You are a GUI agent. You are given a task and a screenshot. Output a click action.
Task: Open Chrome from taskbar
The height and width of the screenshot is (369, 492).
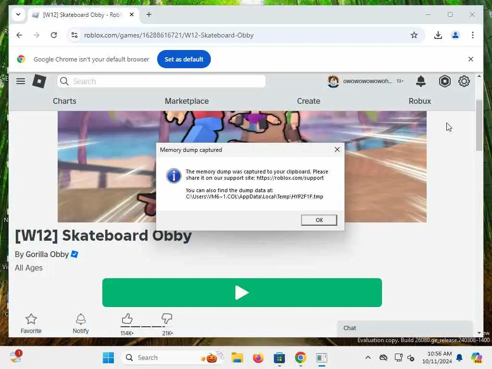(300, 357)
